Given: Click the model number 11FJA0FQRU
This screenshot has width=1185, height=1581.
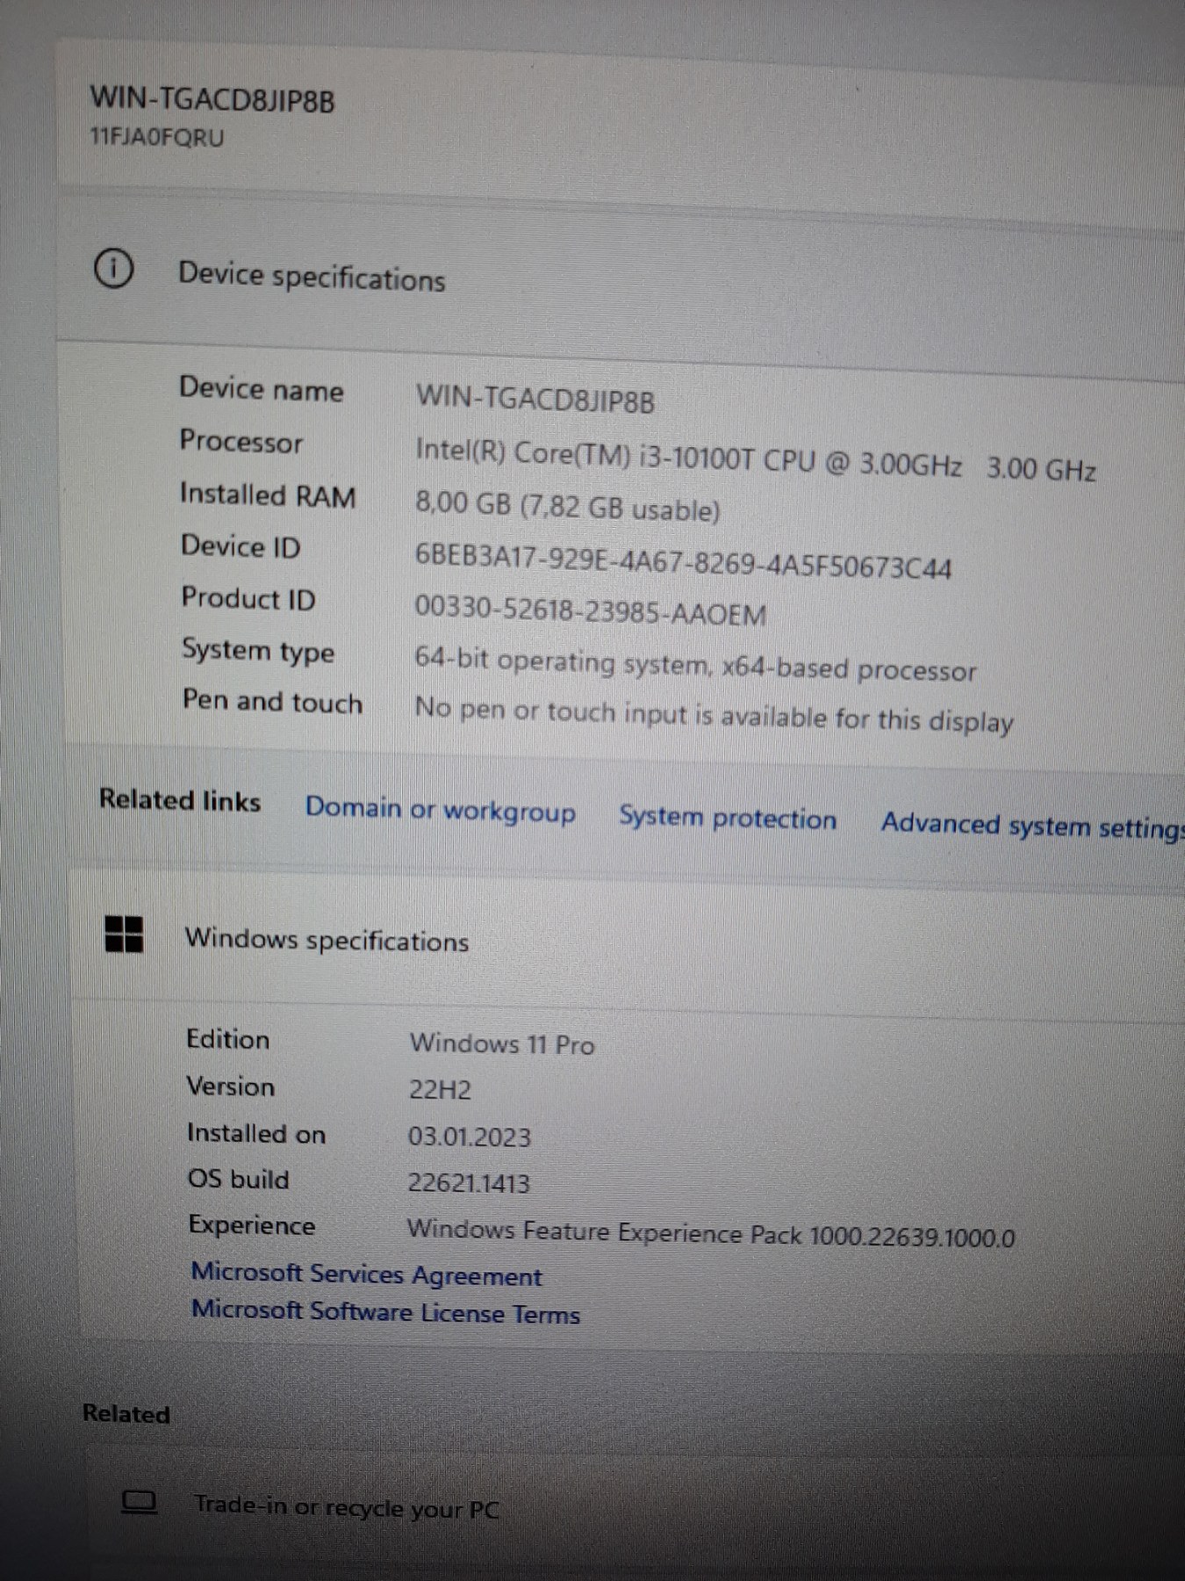Looking at the screenshot, I should point(157,138).
